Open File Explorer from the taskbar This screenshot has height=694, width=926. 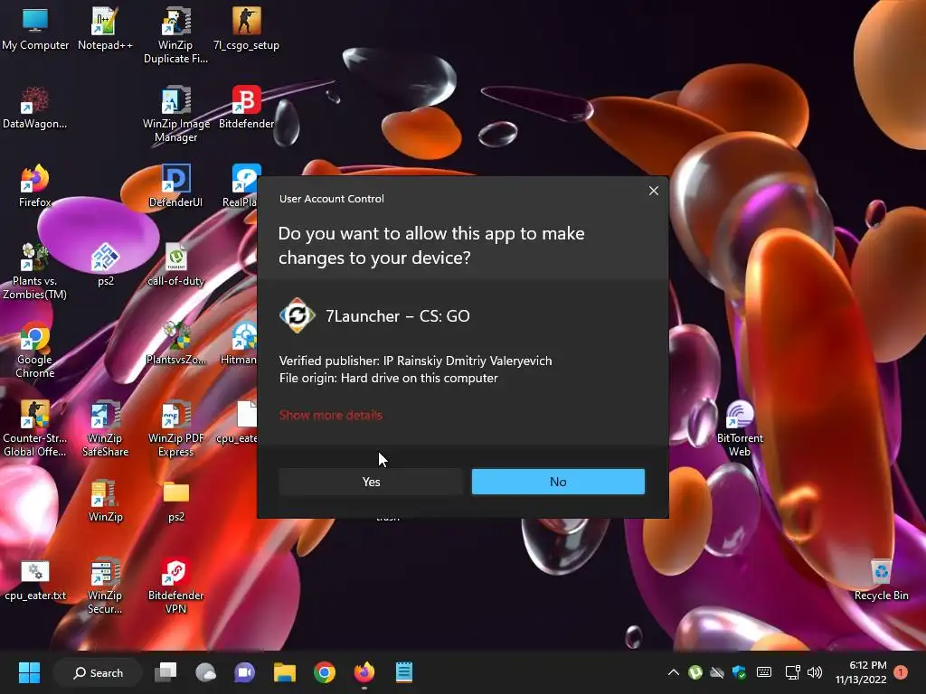point(285,672)
